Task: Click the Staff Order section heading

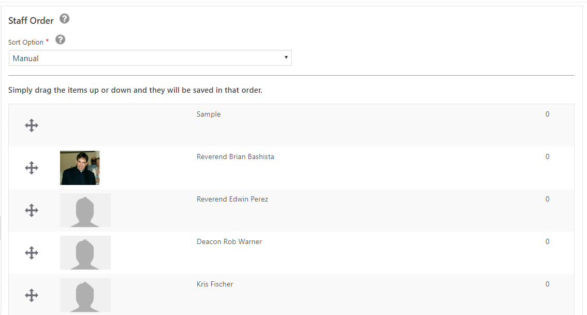Action: coord(31,21)
